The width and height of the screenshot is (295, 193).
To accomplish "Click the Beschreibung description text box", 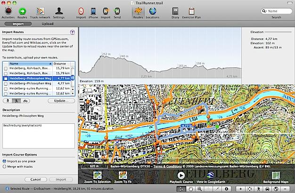I will [39, 136].
